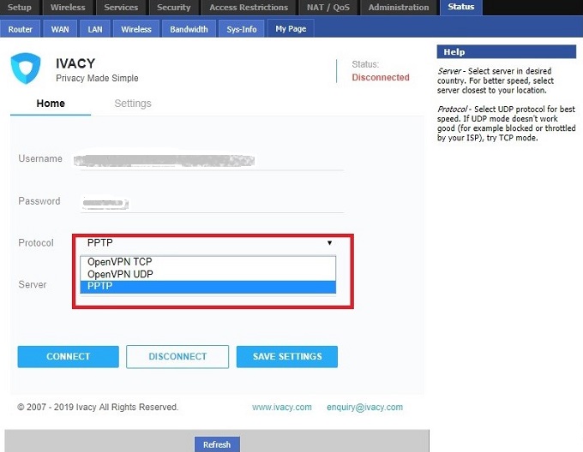This screenshot has width=583, height=452.
Task: Select the My Page sub-tab
Action: pyautogui.click(x=291, y=28)
